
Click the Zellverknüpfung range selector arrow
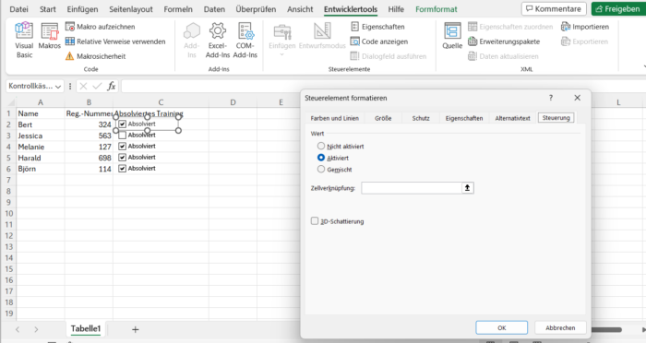point(467,188)
